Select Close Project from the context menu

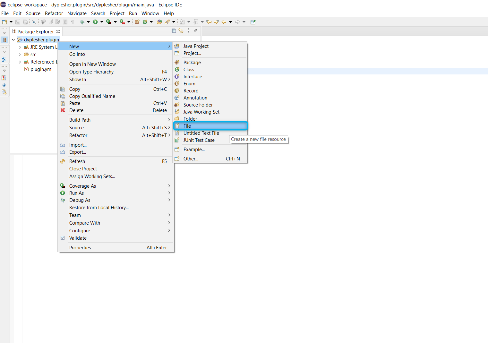(116, 169)
